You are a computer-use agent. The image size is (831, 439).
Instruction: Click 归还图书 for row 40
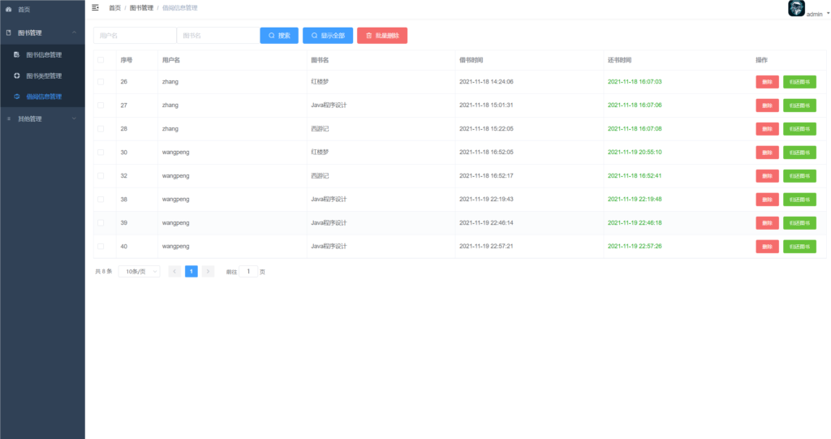point(799,247)
